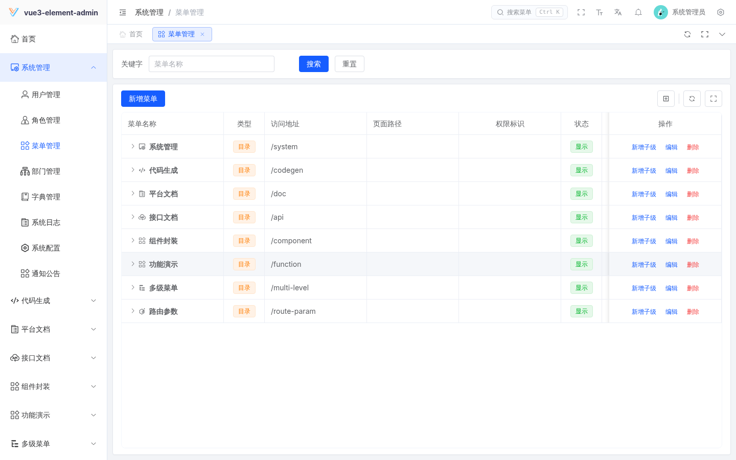Switch to the 首页 tab
The width and height of the screenshot is (736, 460).
131,34
